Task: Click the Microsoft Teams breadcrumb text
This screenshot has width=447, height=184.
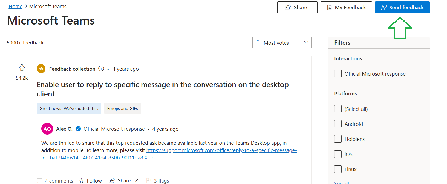Action: pos(48,6)
